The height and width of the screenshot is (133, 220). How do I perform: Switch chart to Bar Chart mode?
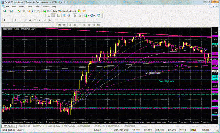click(x=49, y=16)
